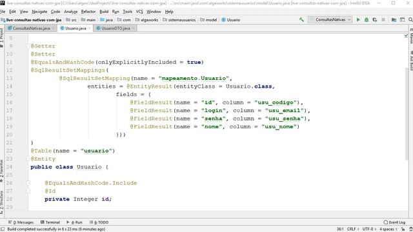This screenshot has height=232, width=413.
Task: Open the TODO tool window
Action: click(x=99, y=222)
